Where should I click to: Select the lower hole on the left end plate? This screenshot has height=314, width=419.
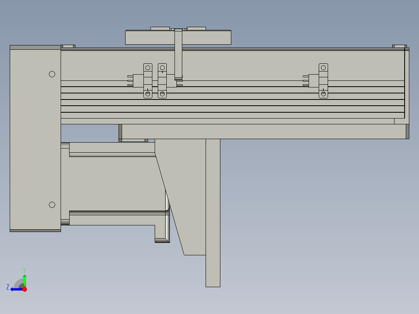coord(52,205)
